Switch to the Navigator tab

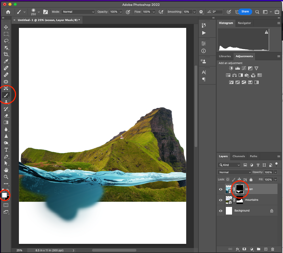coord(244,23)
